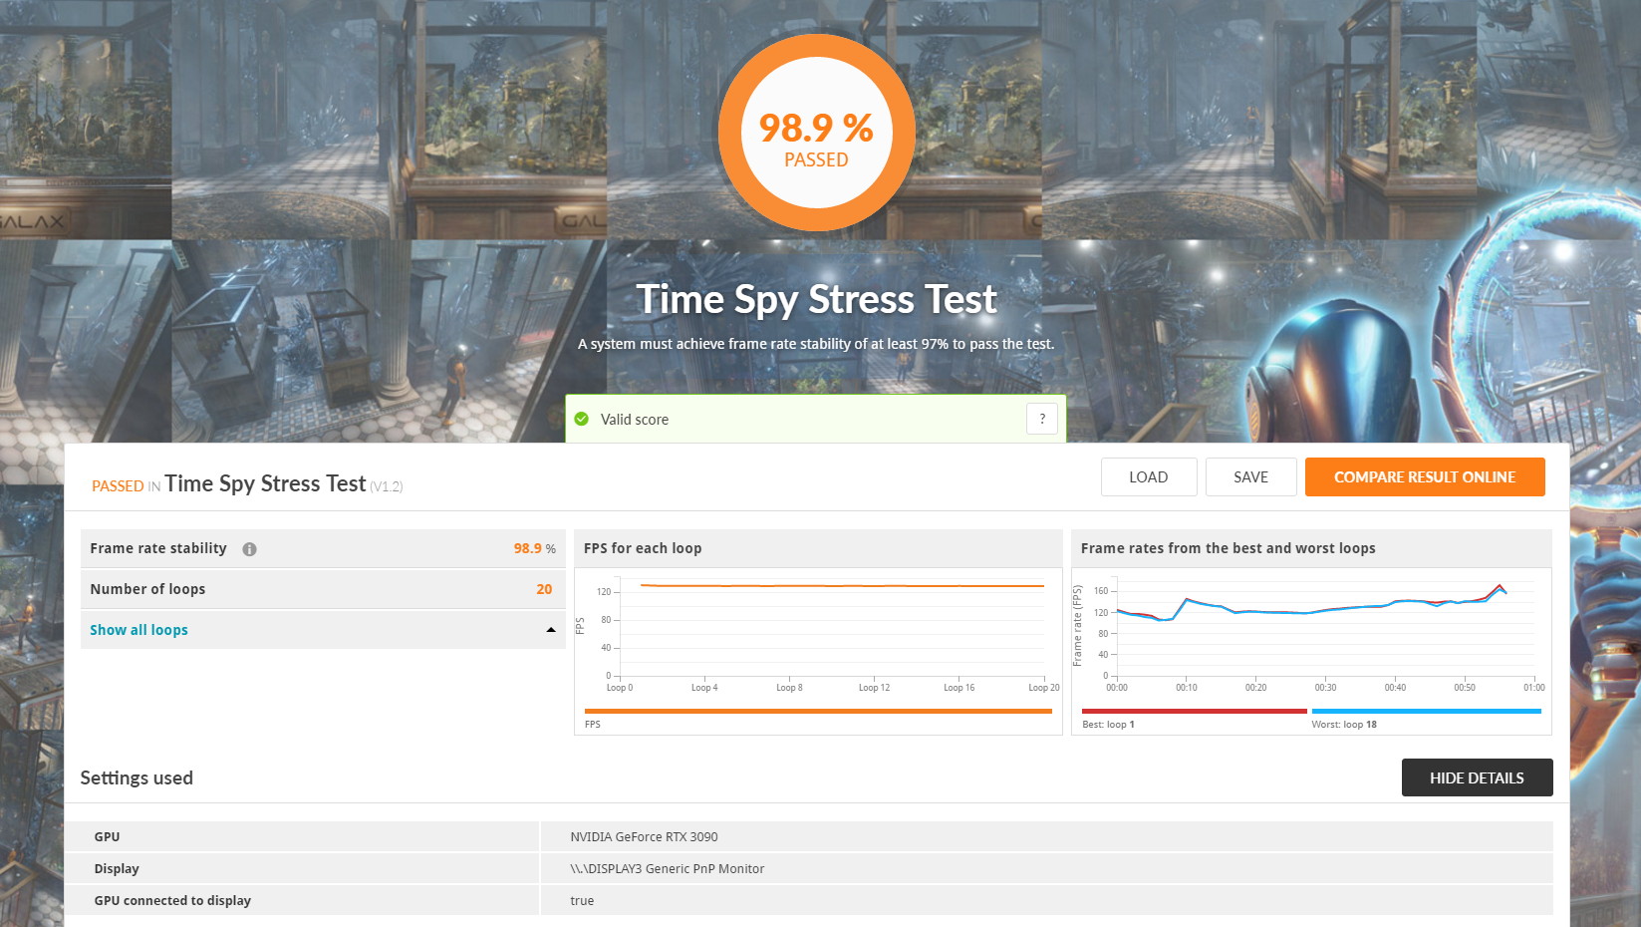Click the LOAD button
The width and height of the screenshot is (1641, 927).
1149,477
